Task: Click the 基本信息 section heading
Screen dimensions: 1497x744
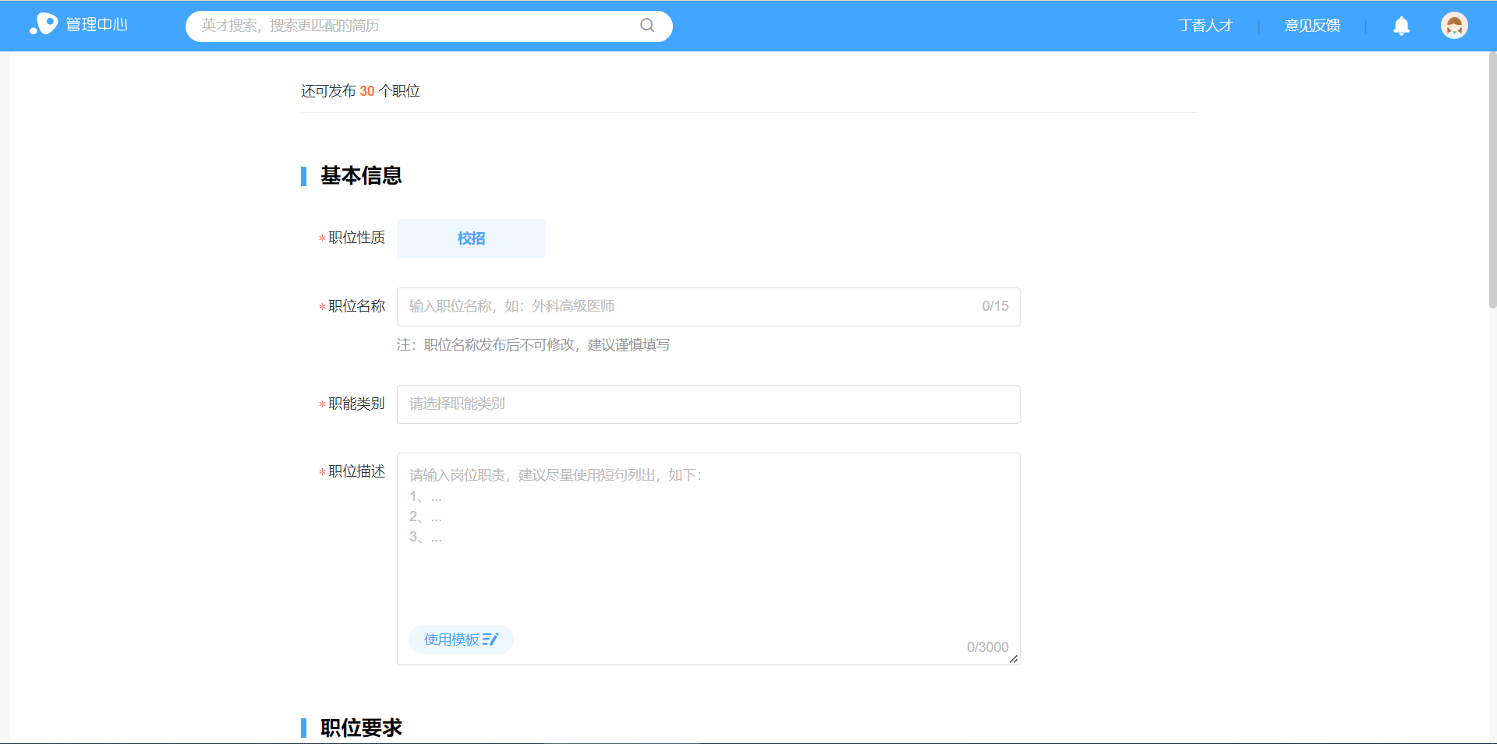Action: pyautogui.click(x=361, y=176)
